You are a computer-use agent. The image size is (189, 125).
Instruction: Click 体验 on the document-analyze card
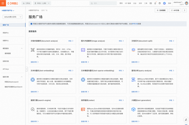click(71, 41)
